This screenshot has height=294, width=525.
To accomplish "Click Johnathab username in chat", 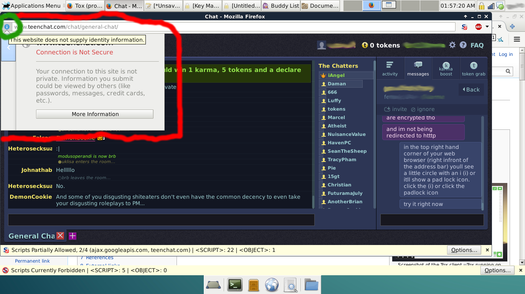I will 37,170.
